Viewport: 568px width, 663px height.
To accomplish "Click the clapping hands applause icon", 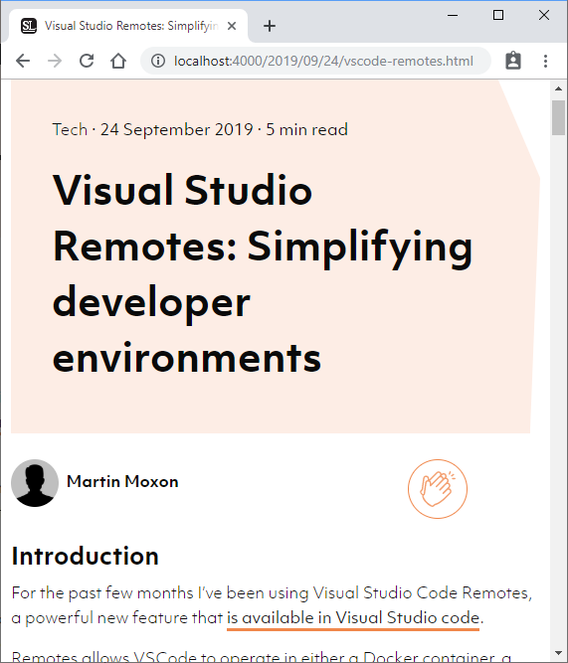I will tap(438, 489).
